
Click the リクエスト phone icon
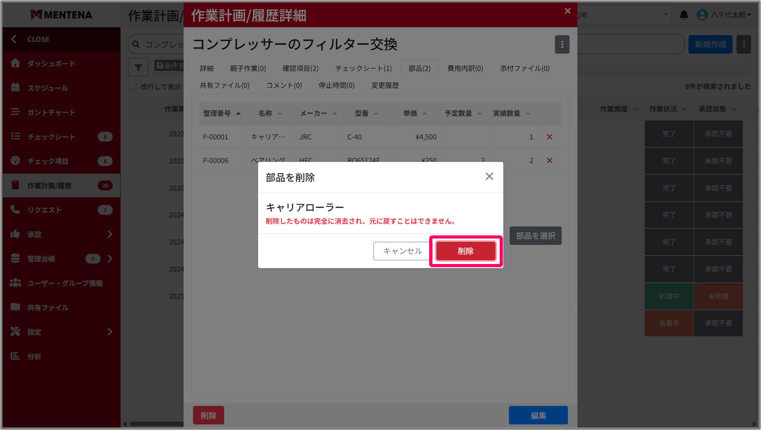(15, 210)
